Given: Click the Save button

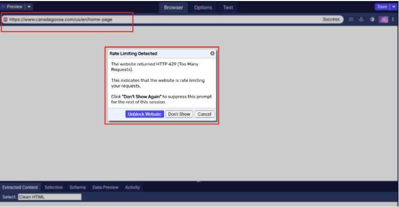Looking at the screenshot, I should [x=382, y=7].
